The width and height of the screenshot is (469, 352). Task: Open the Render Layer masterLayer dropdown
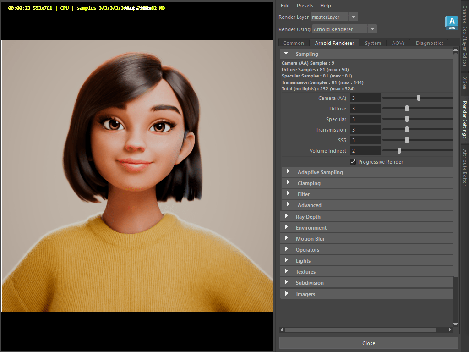pos(353,17)
